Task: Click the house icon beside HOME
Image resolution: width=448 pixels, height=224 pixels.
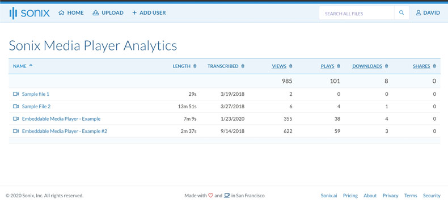Action: tap(61, 13)
